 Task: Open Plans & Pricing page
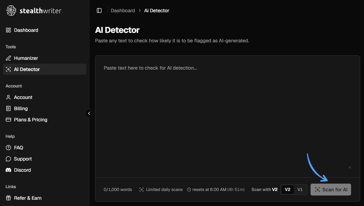coord(45,120)
